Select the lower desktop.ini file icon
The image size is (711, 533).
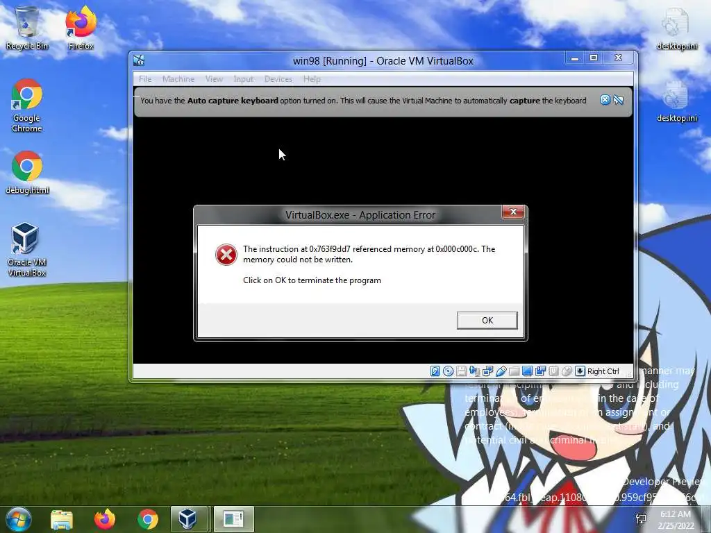click(x=676, y=101)
